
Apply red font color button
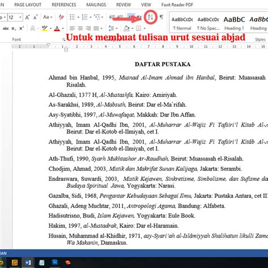(57, 28)
